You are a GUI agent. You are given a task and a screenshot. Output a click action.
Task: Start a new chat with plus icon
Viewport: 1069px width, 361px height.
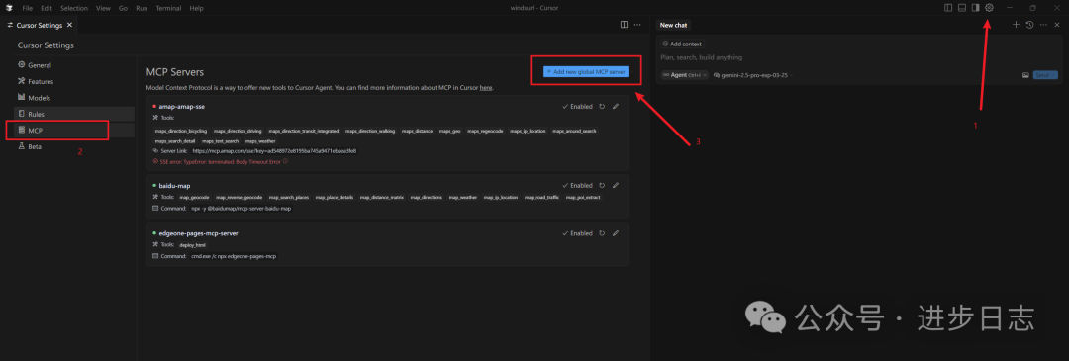(1016, 25)
